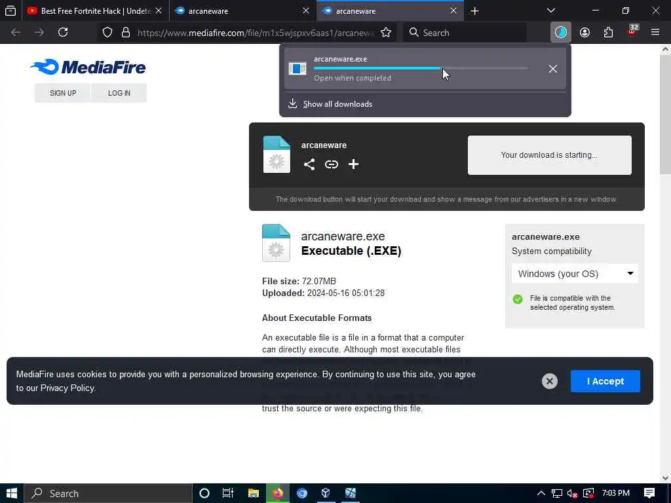671x503 pixels.
Task: List all tabs with the chevron
Action: click(551, 10)
